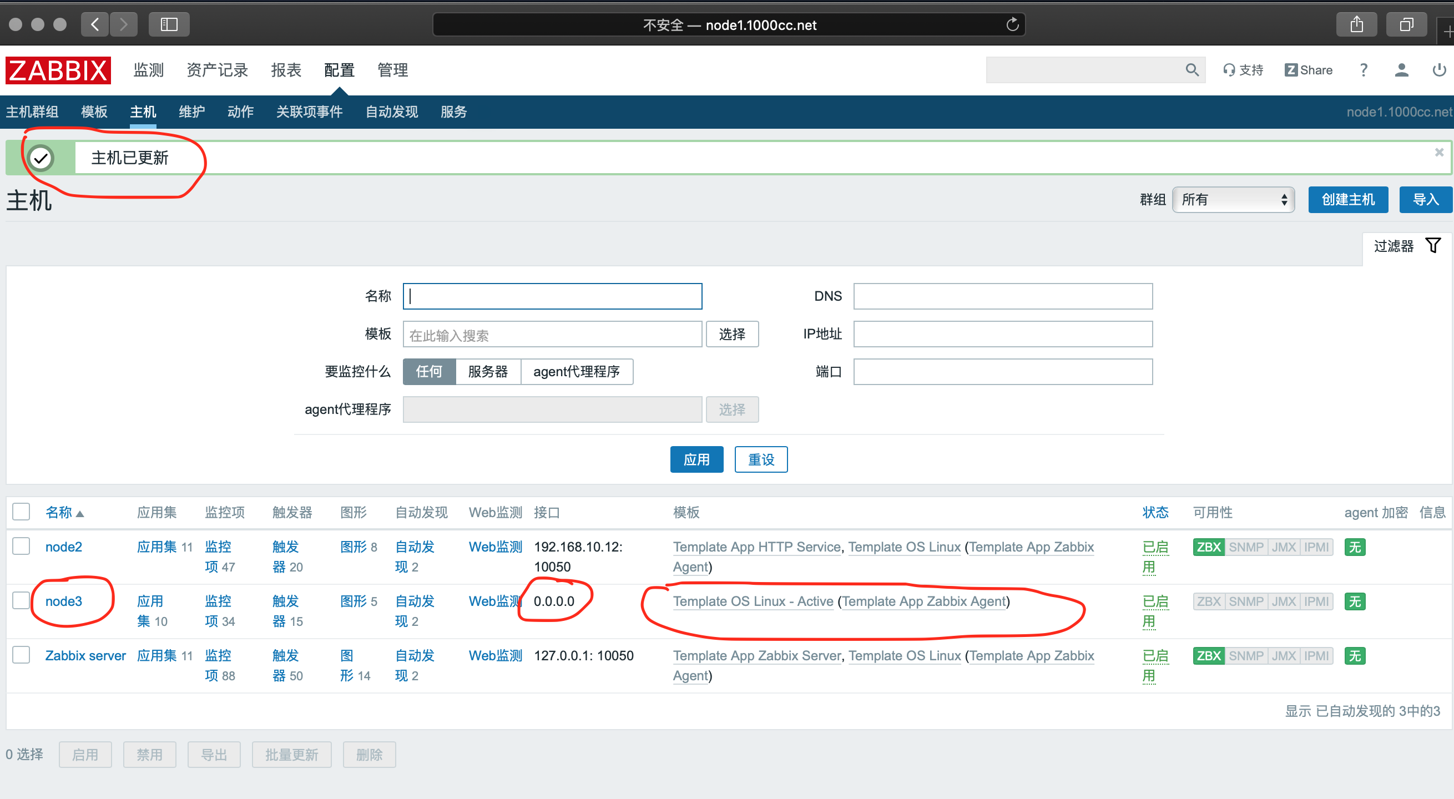Select all hosts with header checkbox
The width and height of the screenshot is (1454, 799).
(22, 512)
